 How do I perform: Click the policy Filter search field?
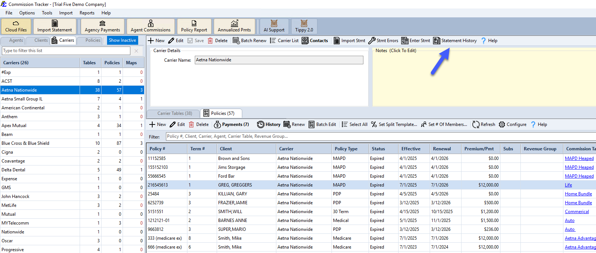(x=381, y=136)
